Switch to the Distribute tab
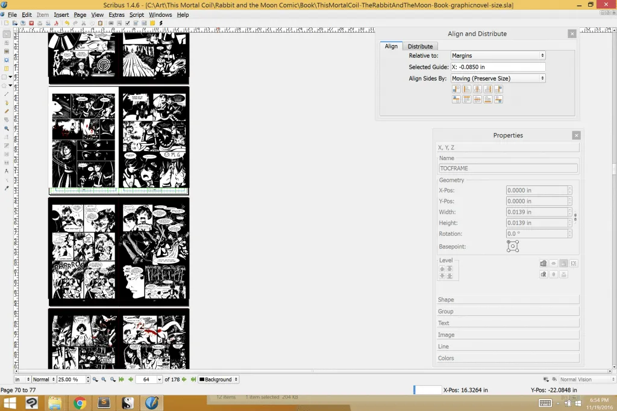Image resolution: width=617 pixels, height=411 pixels. click(420, 46)
